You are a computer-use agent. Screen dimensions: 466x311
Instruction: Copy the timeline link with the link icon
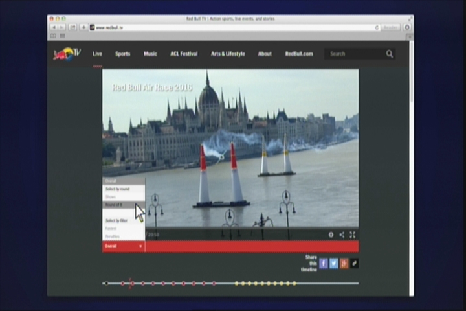click(354, 264)
